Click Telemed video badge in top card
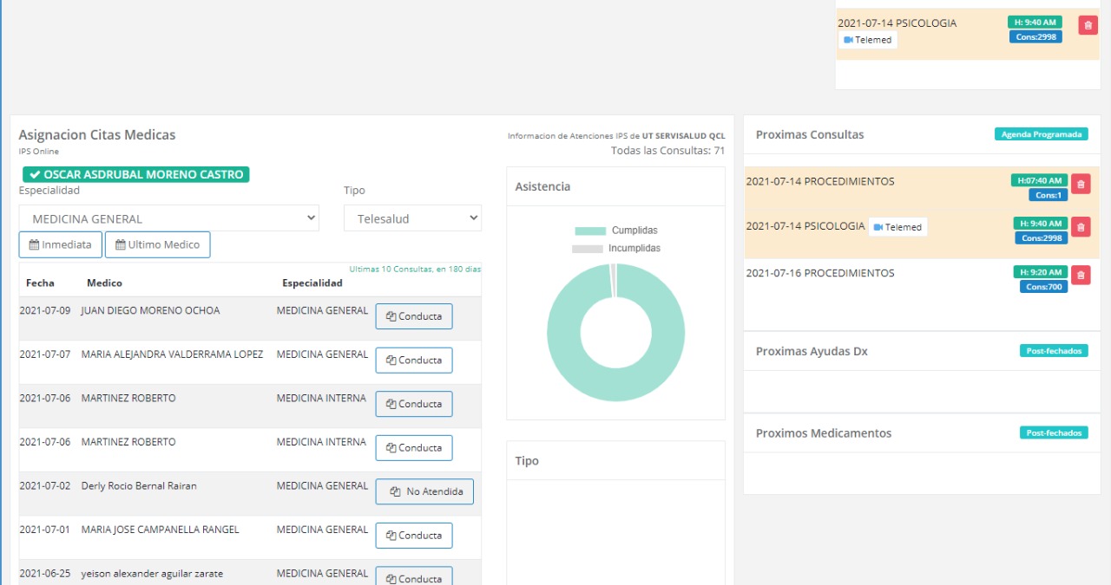Viewport: 1111px width, 585px height. (x=868, y=40)
